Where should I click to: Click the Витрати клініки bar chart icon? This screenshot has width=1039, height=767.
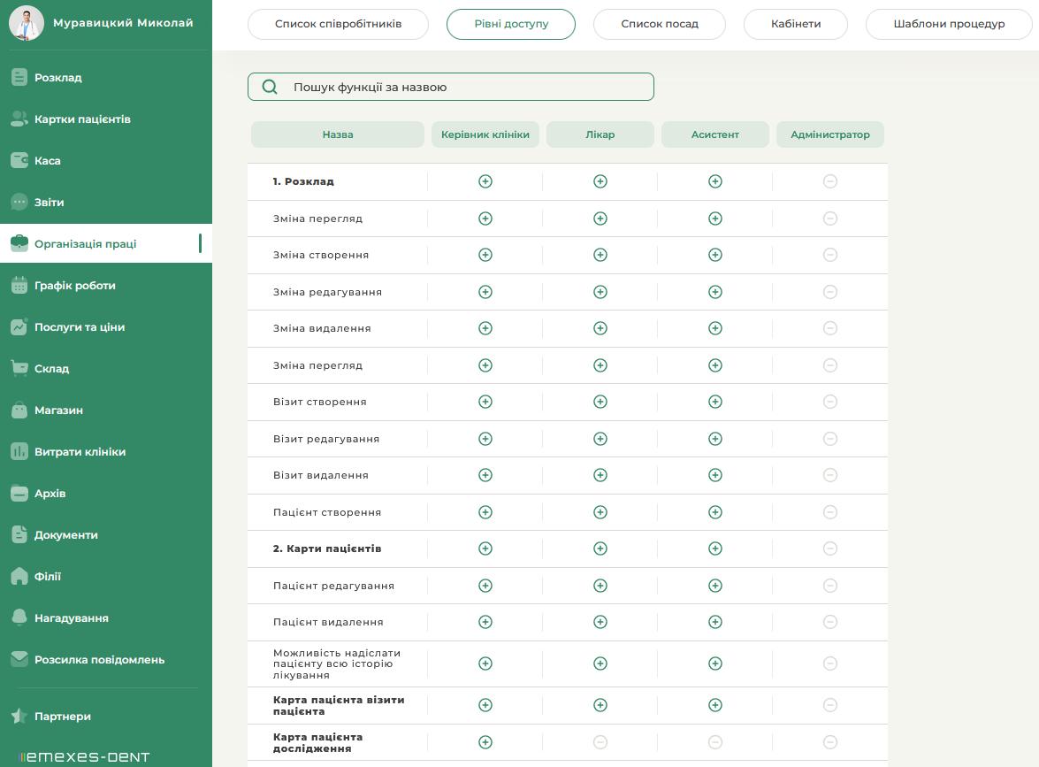pos(19,451)
